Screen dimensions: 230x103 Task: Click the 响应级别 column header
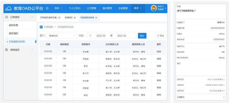[64, 44]
